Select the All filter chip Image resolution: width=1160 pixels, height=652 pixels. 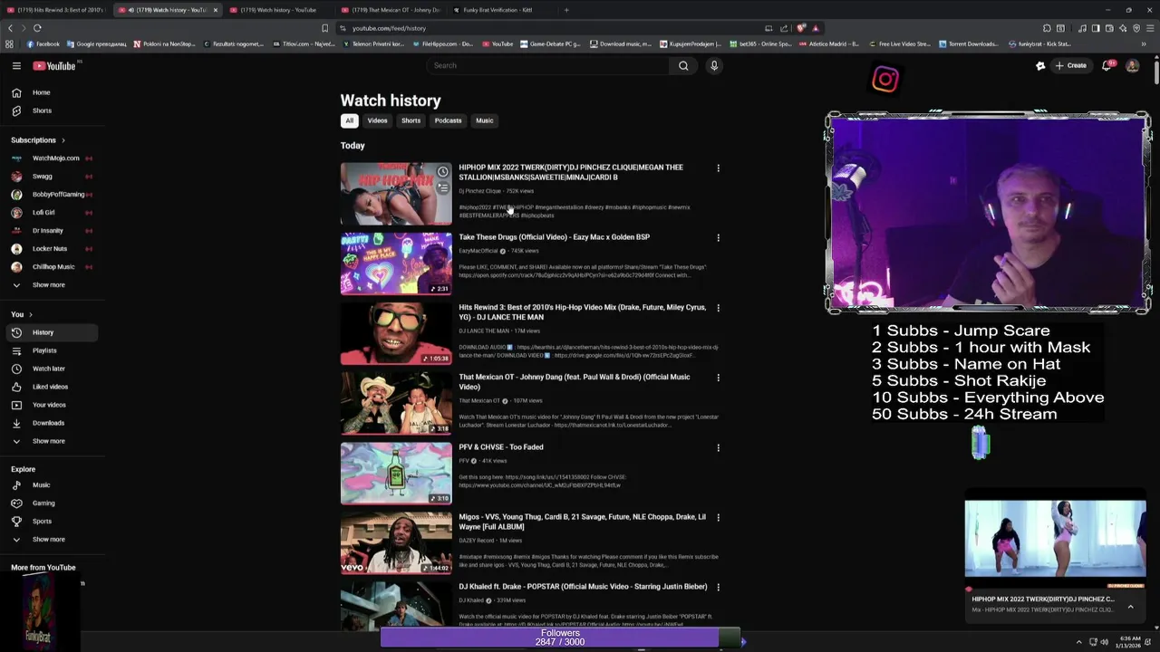click(x=349, y=120)
